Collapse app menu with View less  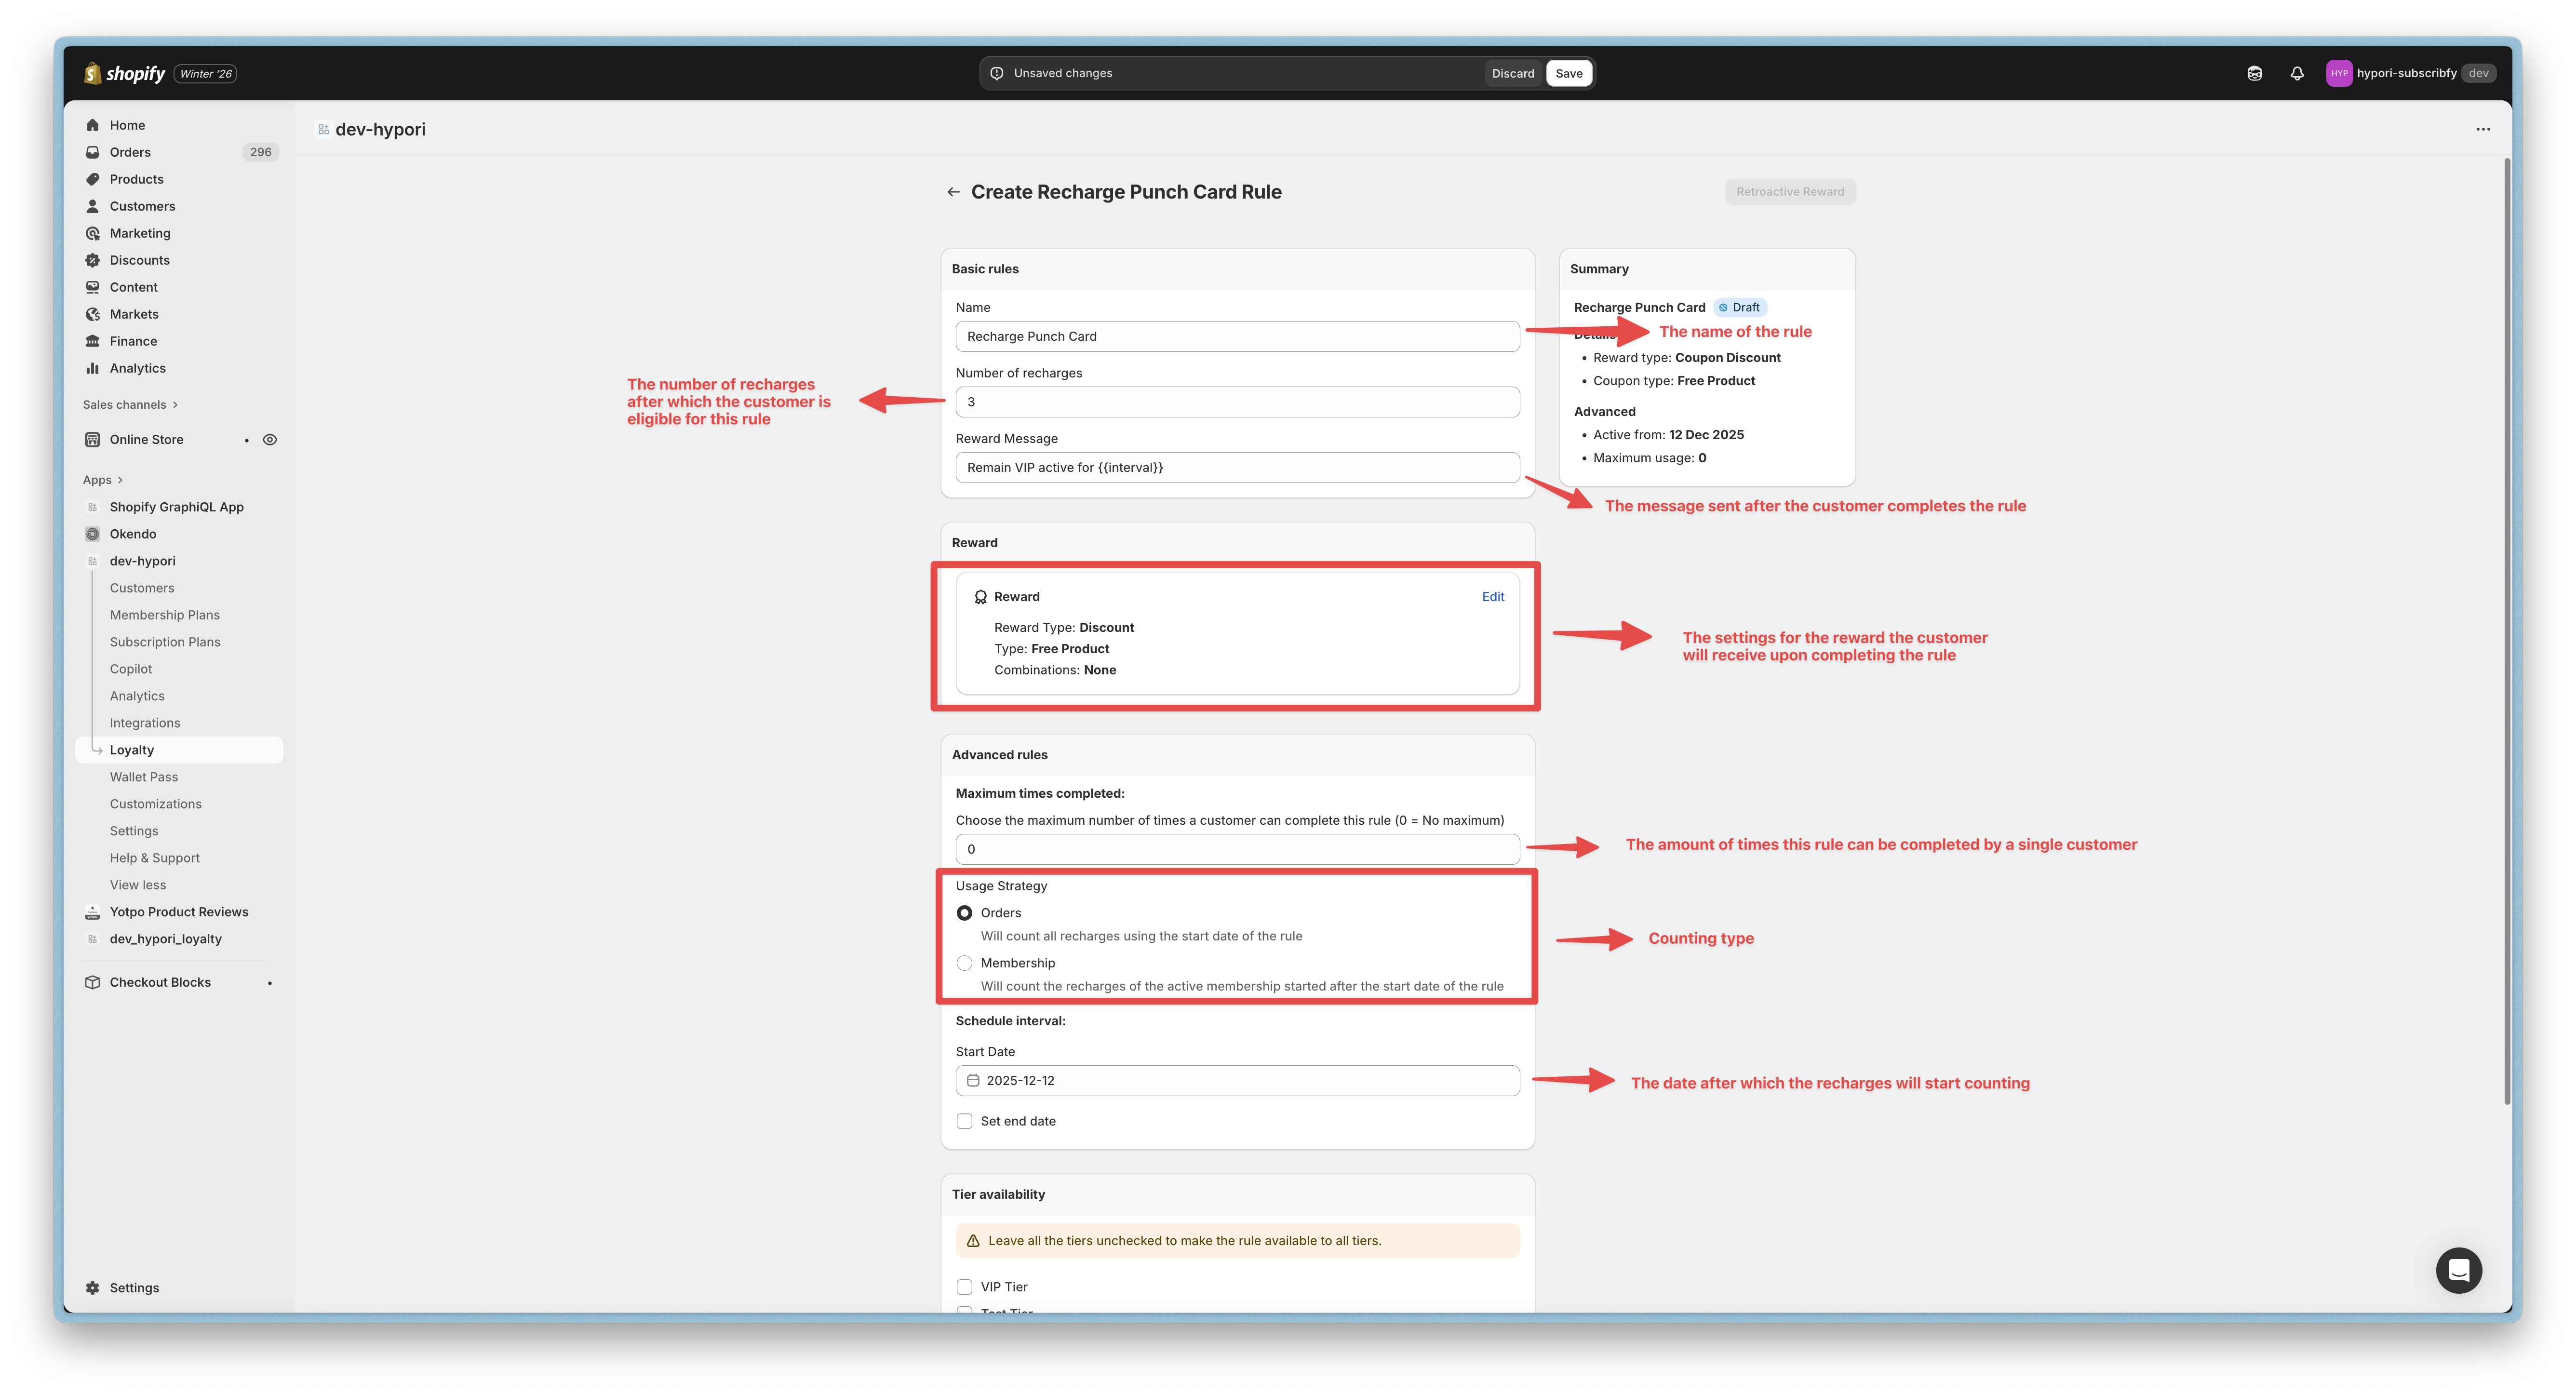tap(138, 885)
